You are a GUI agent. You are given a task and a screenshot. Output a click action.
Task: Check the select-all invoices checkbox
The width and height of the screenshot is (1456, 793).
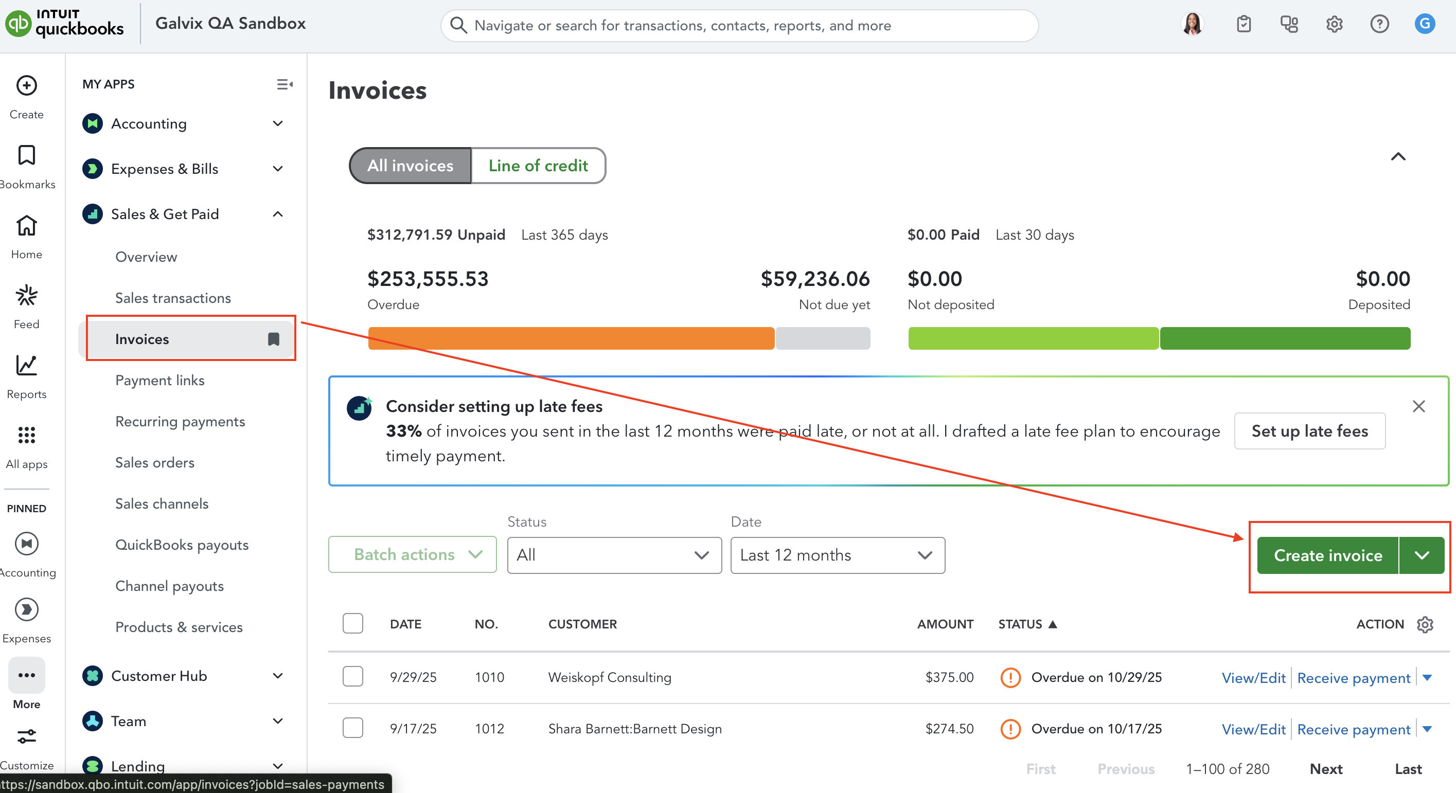[353, 624]
